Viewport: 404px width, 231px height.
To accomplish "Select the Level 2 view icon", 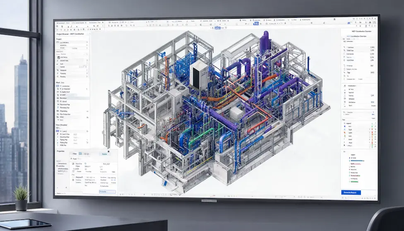I will [58, 131].
